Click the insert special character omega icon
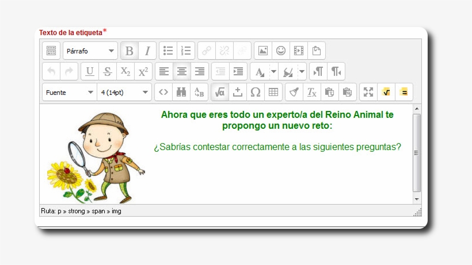 (256, 92)
